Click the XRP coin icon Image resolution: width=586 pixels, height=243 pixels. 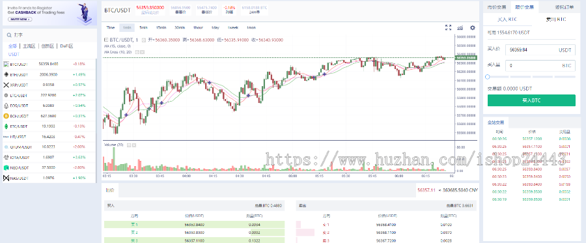click(6, 85)
